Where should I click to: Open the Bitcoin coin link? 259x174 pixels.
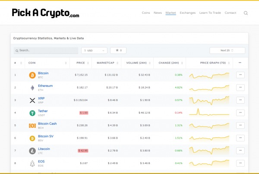coord(43,73)
